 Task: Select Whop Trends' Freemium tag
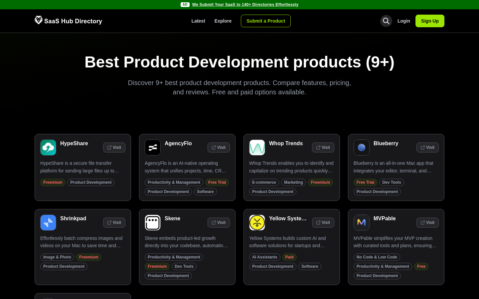(x=320, y=182)
